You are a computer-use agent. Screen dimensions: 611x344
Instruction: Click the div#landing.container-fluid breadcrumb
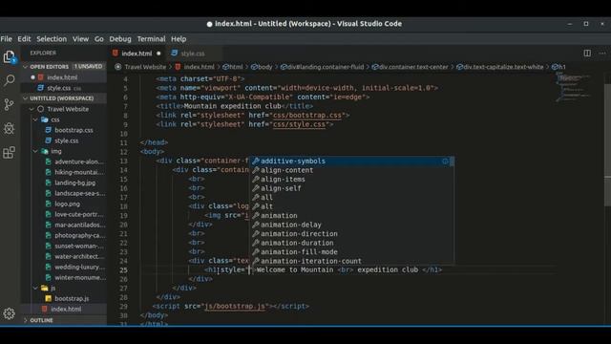pos(322,67)
